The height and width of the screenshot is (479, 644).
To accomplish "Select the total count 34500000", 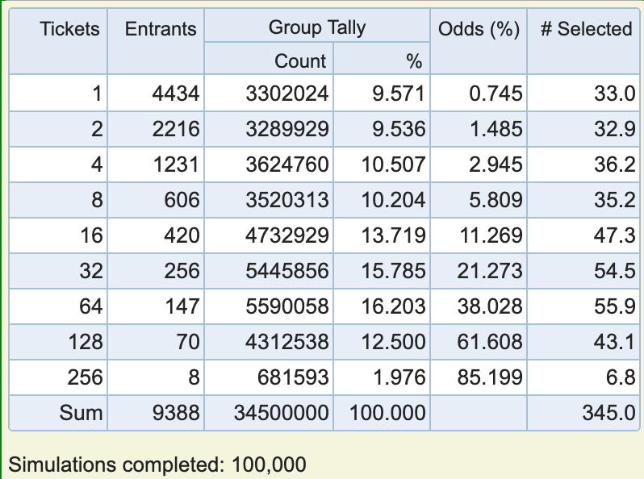I will (282, 413).
